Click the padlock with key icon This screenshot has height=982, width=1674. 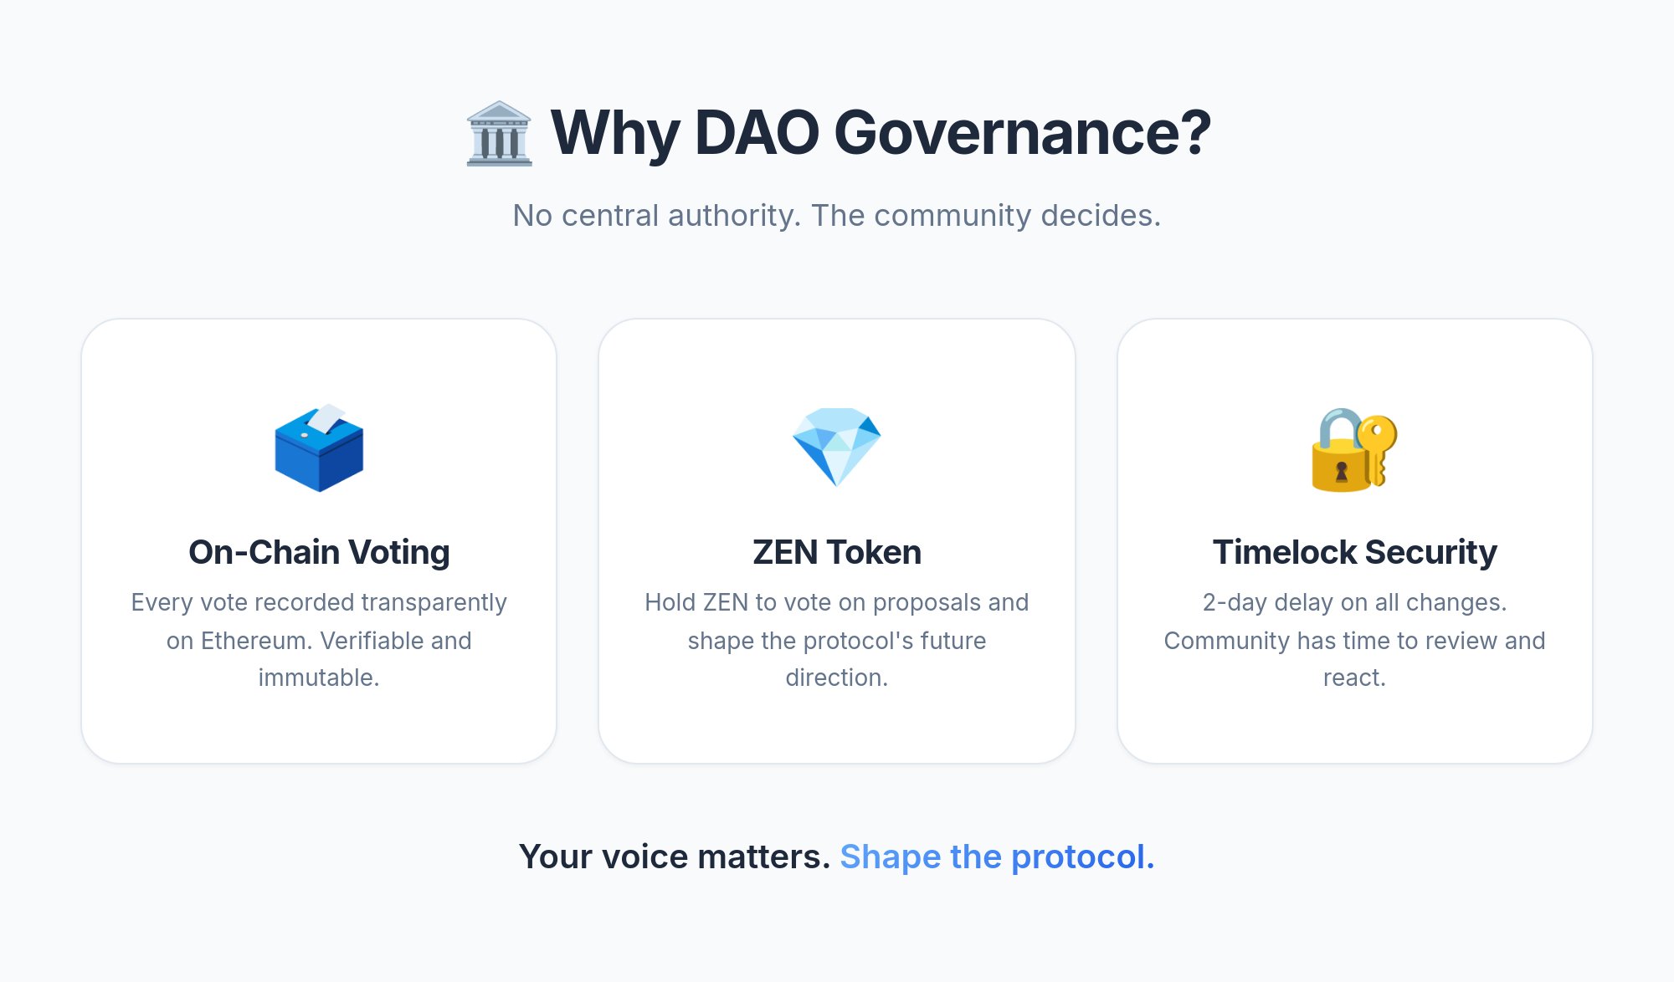pos(1353,449)
